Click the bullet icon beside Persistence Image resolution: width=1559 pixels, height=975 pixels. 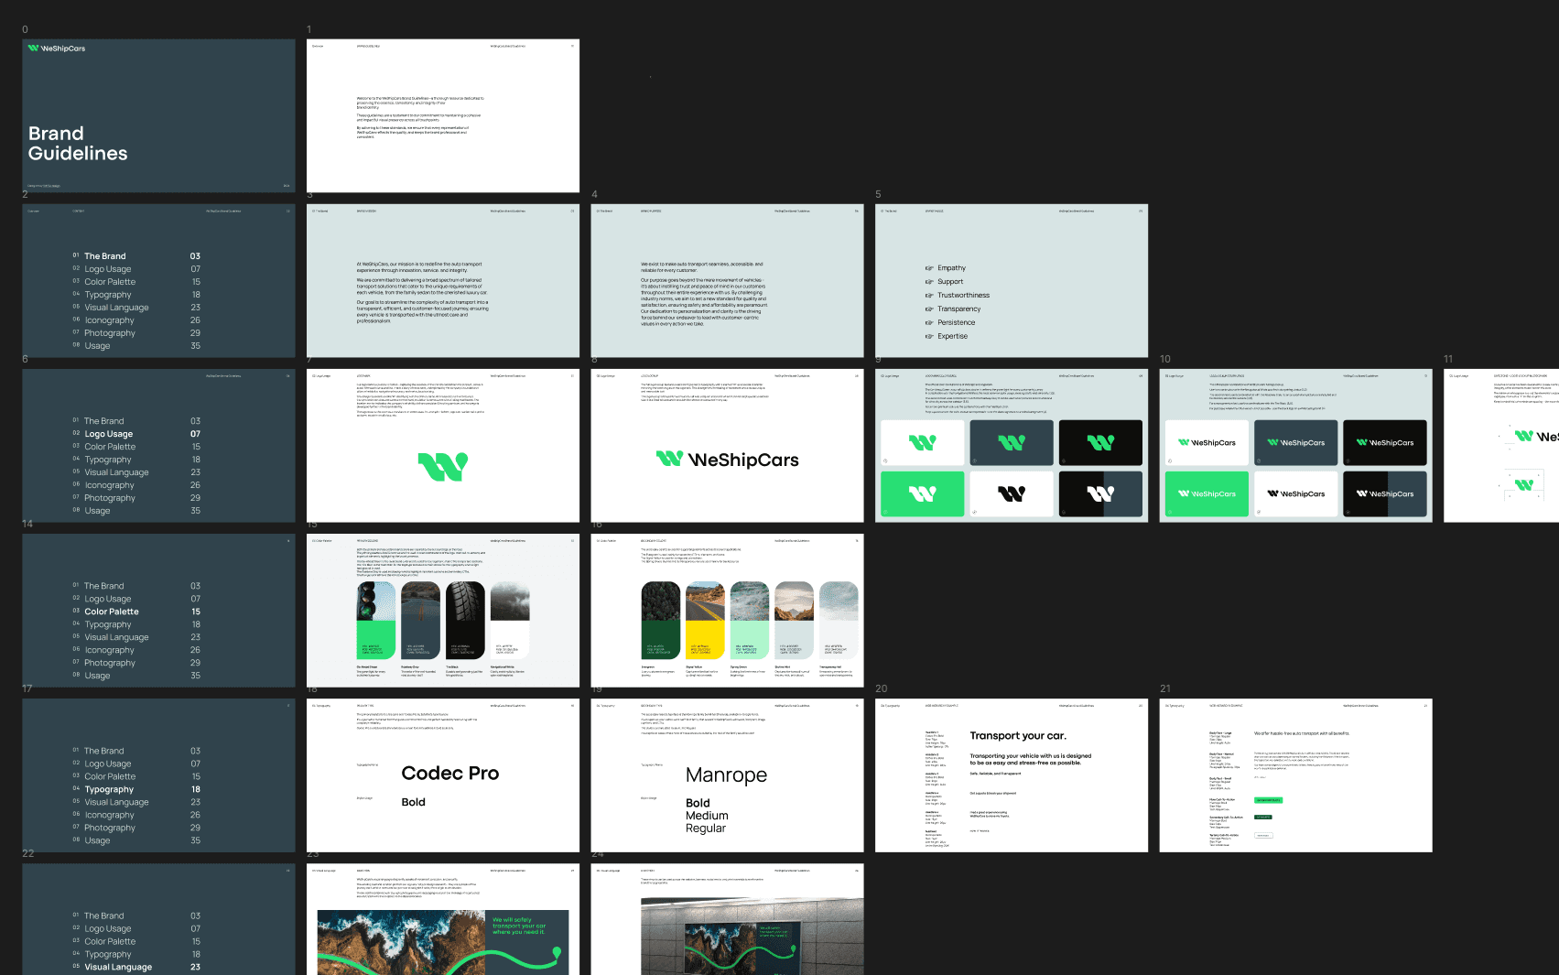(x=929, y=322)
